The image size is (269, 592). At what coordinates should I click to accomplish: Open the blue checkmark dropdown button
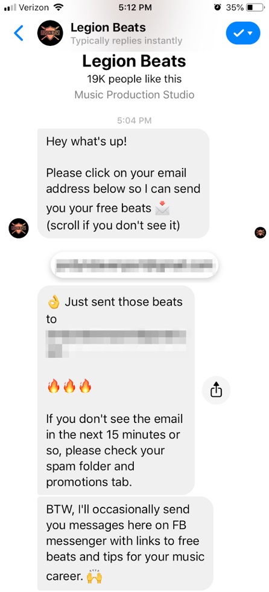(x=243, y=33)
